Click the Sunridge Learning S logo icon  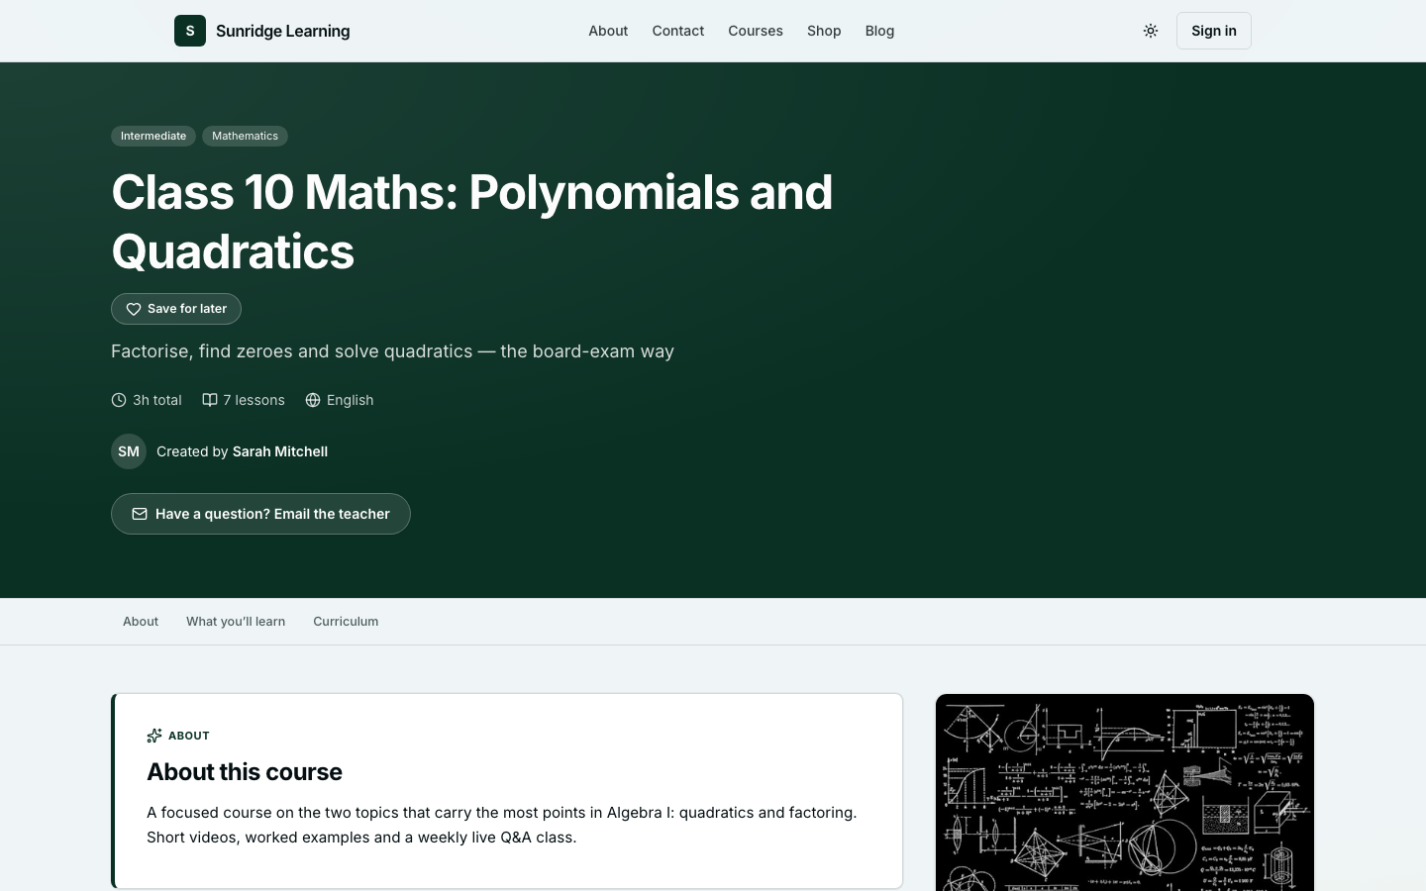click(190, 31)
